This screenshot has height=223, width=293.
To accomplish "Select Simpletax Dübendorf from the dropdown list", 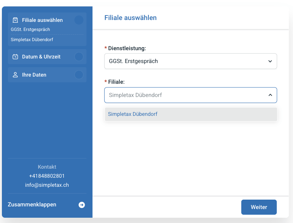I will point(133,114).
